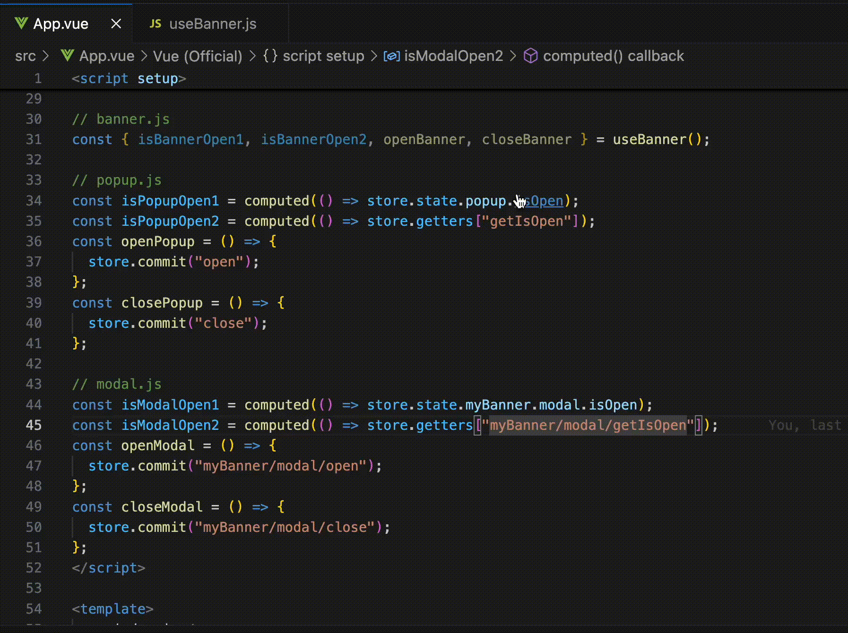Click the <template> tag on line 54
This screenshot has width=848, height=633.
(112, 609)
